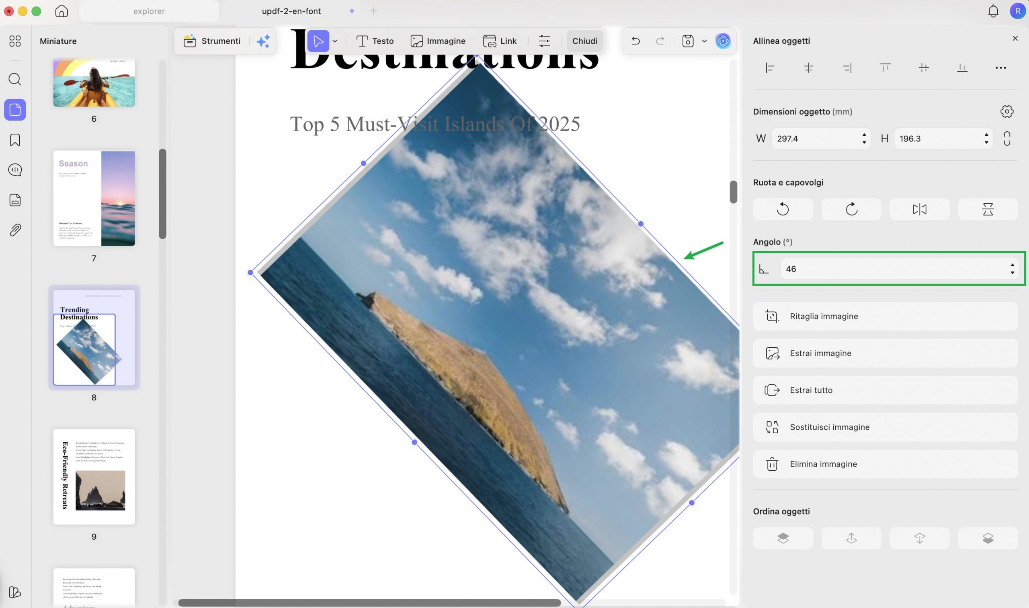Send object to back

[x=988, y=538]
